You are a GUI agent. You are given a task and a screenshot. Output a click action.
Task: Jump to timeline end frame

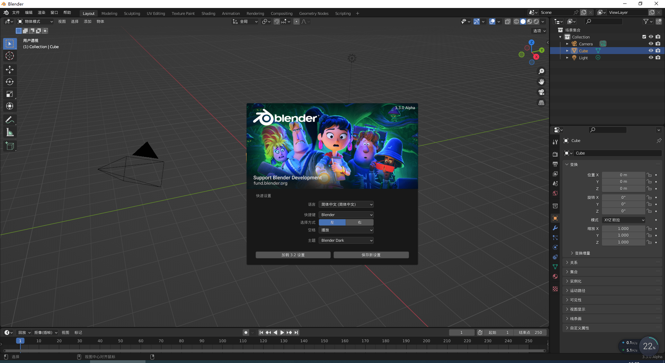tap(296, 333)
